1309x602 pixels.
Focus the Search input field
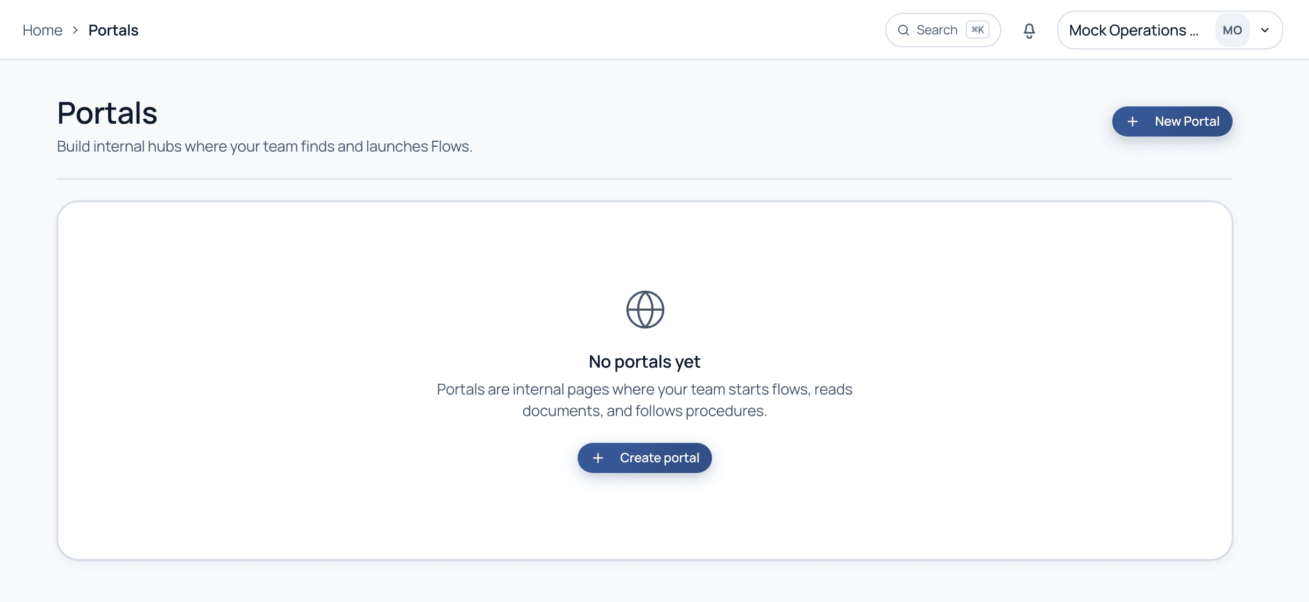pyautogui.click(x=943, y=30)
